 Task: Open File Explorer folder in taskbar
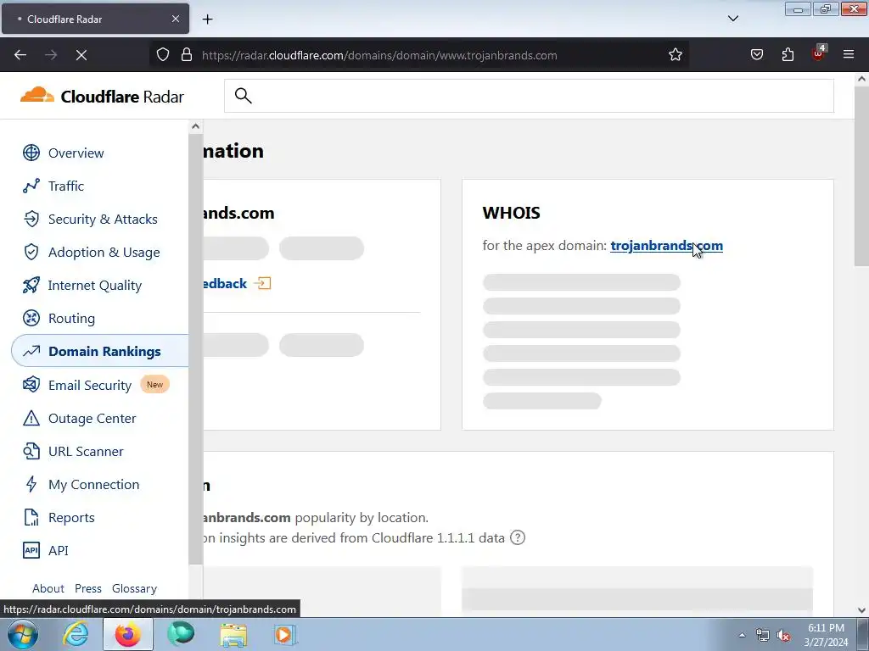(233, 634)
